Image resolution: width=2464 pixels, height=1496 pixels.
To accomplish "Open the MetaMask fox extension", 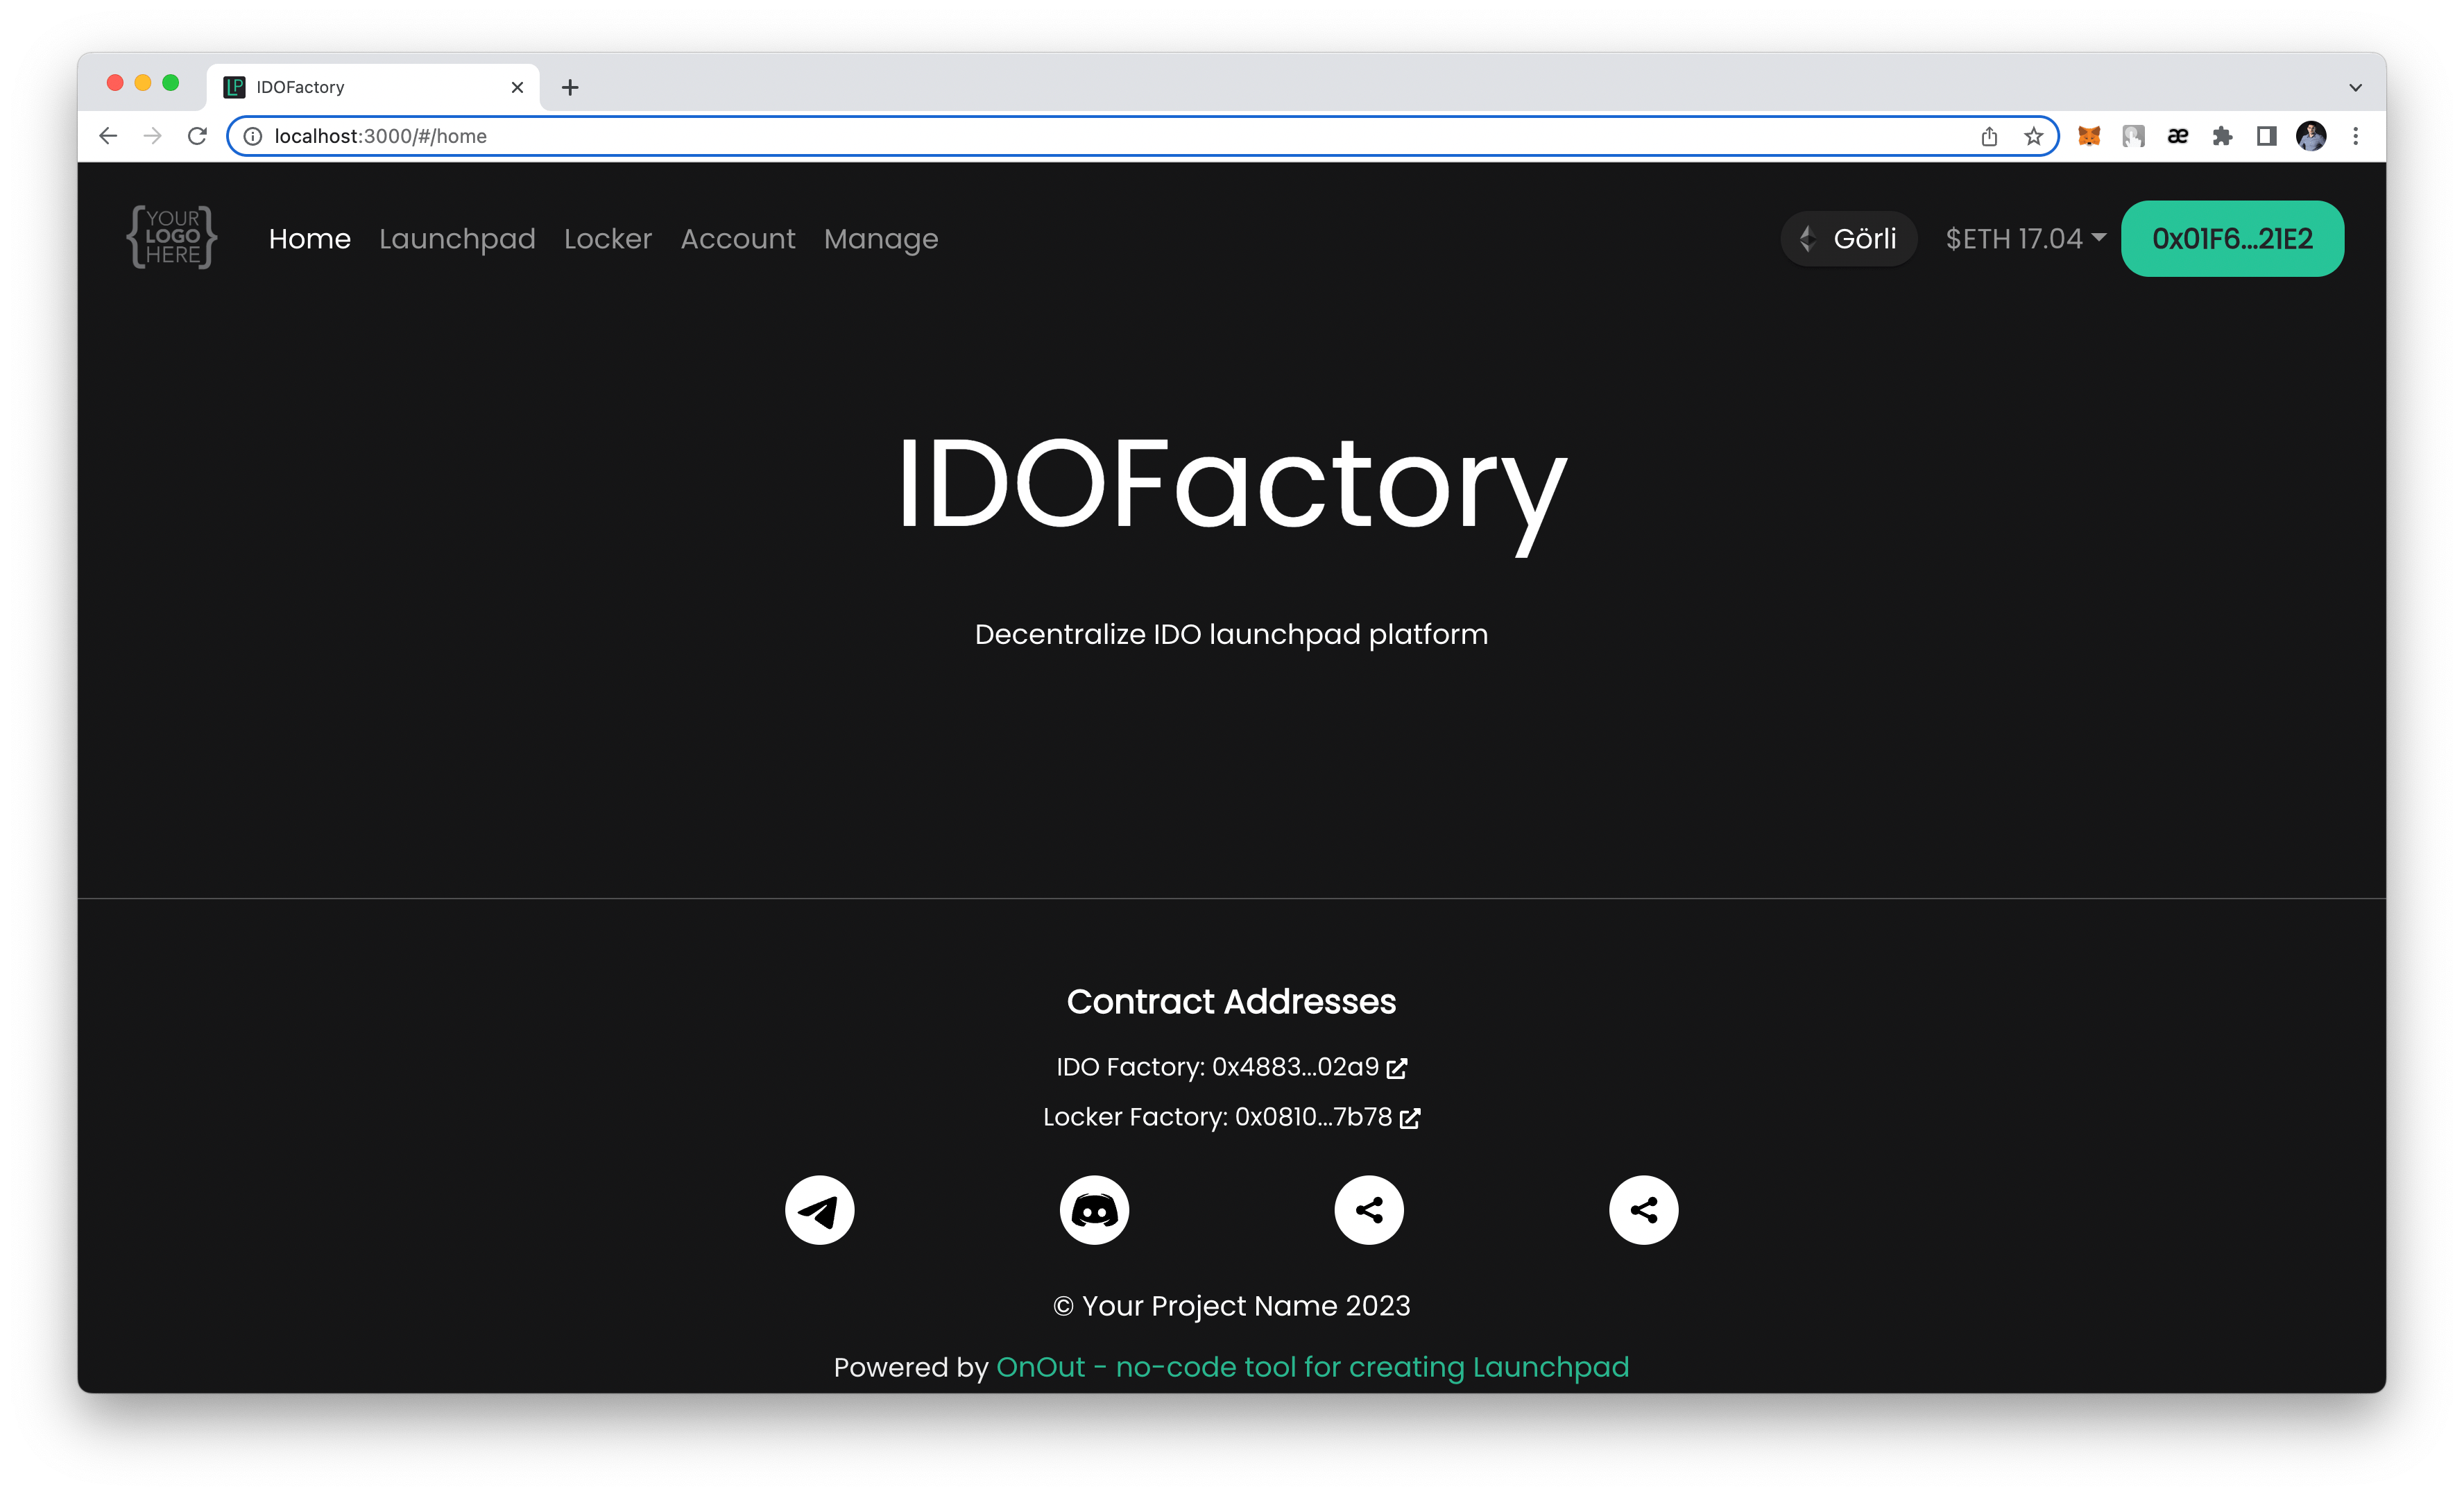I will 2089,136.
